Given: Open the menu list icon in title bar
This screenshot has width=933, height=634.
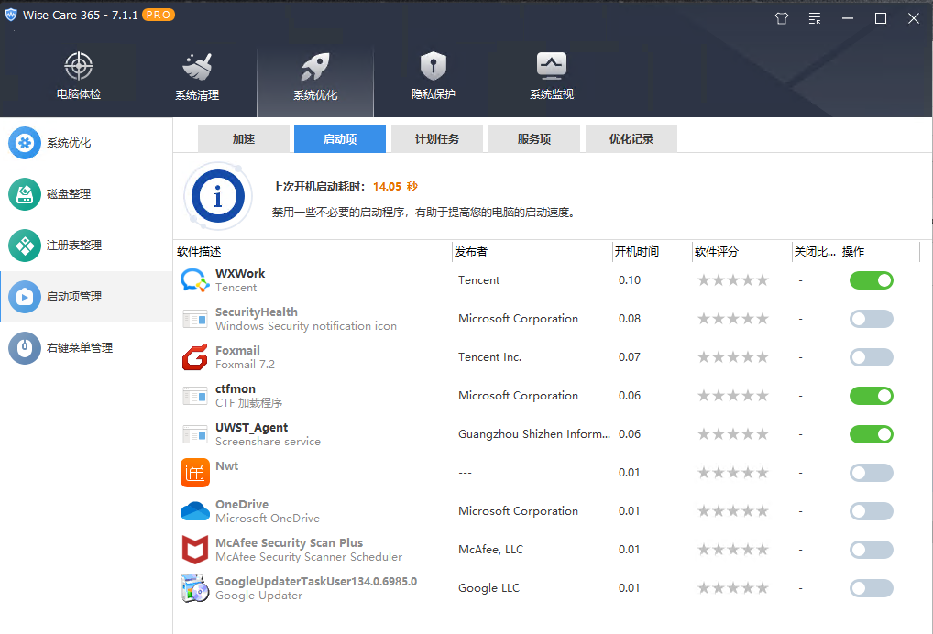Looking at the screenshot, I should pos(815,18).
